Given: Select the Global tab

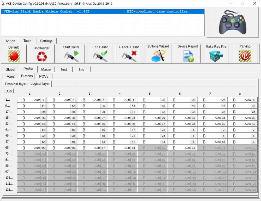Looking at the screenshot, I should [10, 69].
